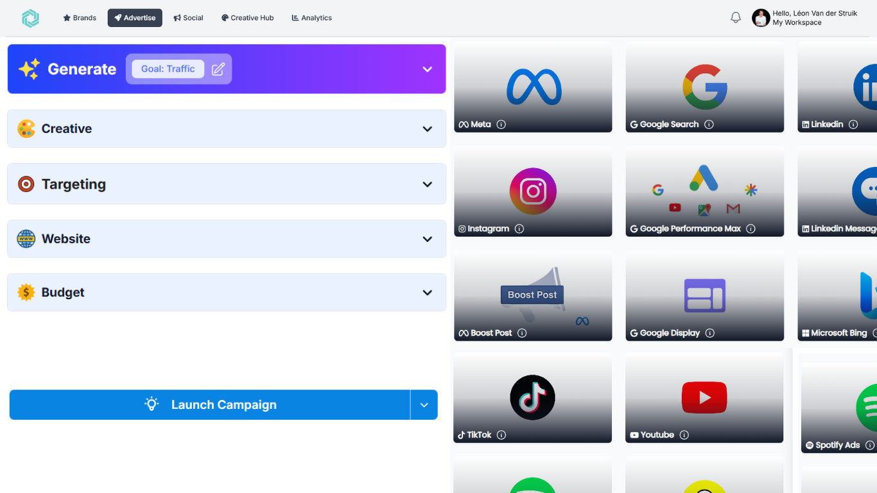Click the Launch Campaign button

210,405
